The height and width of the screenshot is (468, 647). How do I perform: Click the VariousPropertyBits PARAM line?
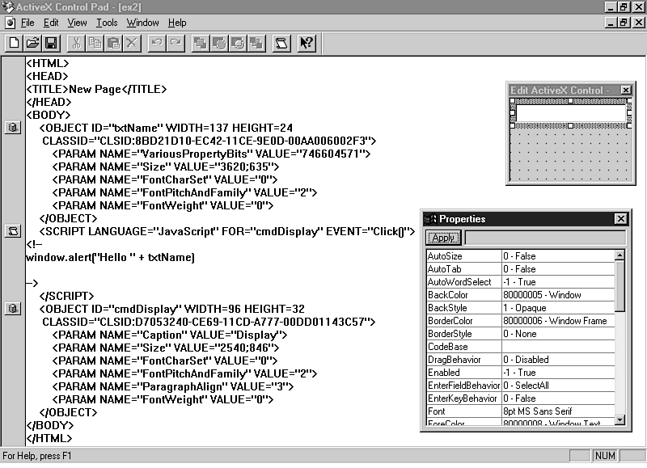coord(211,154)
